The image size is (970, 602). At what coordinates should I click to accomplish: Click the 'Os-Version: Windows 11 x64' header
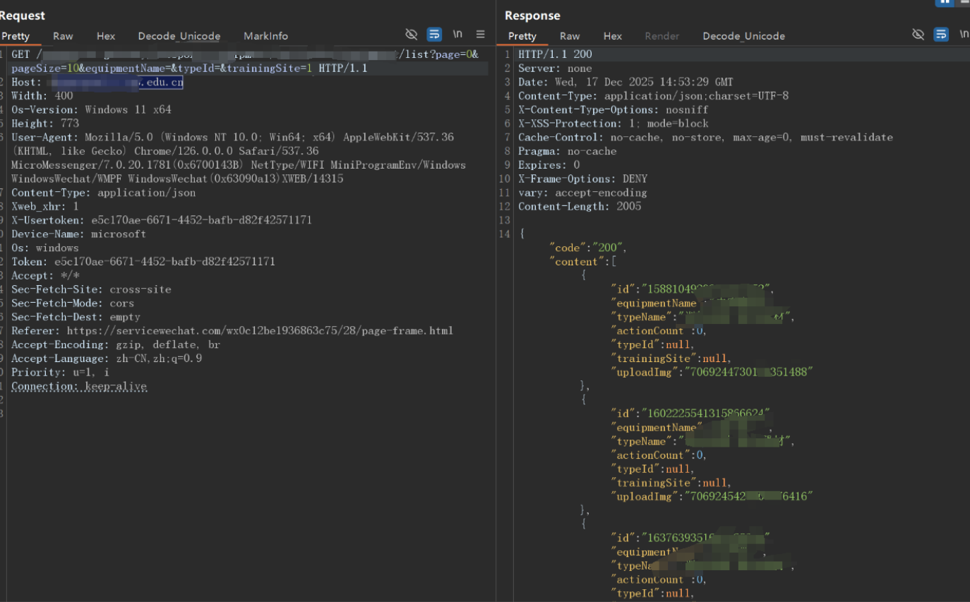click(x=91, y=110)
